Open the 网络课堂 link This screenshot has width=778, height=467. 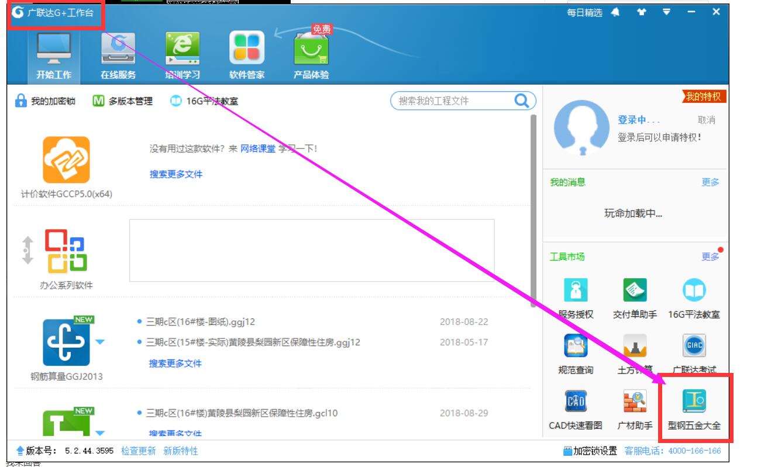[258, 148]
